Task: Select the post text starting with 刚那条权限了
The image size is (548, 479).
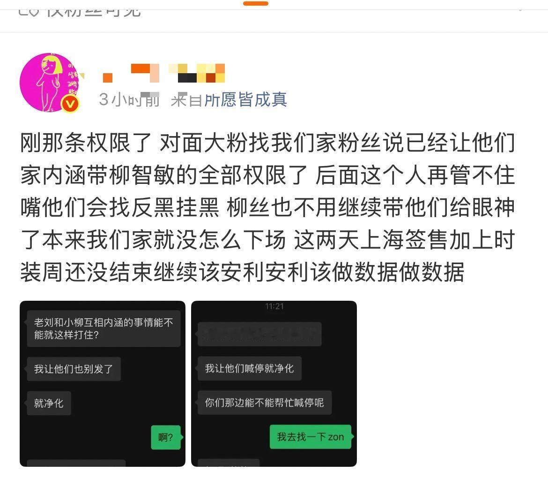Action: [267, 207]
